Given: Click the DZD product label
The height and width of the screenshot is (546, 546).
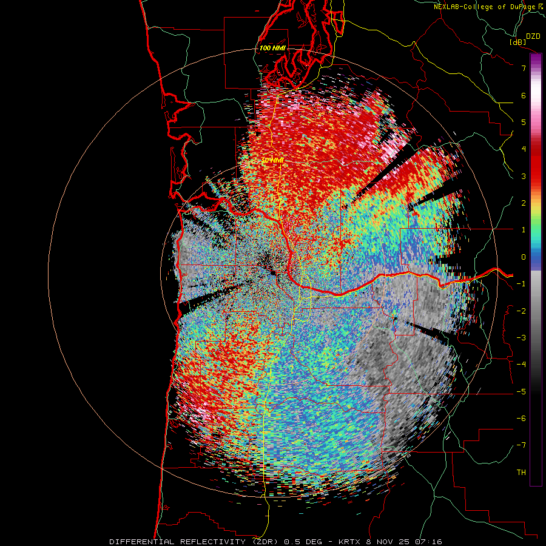Looking at the screenshot, I should pos(533,36).
